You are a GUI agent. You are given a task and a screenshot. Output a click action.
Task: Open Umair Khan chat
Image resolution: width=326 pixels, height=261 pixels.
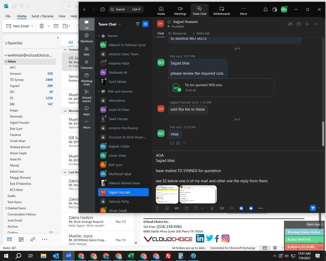123,155
